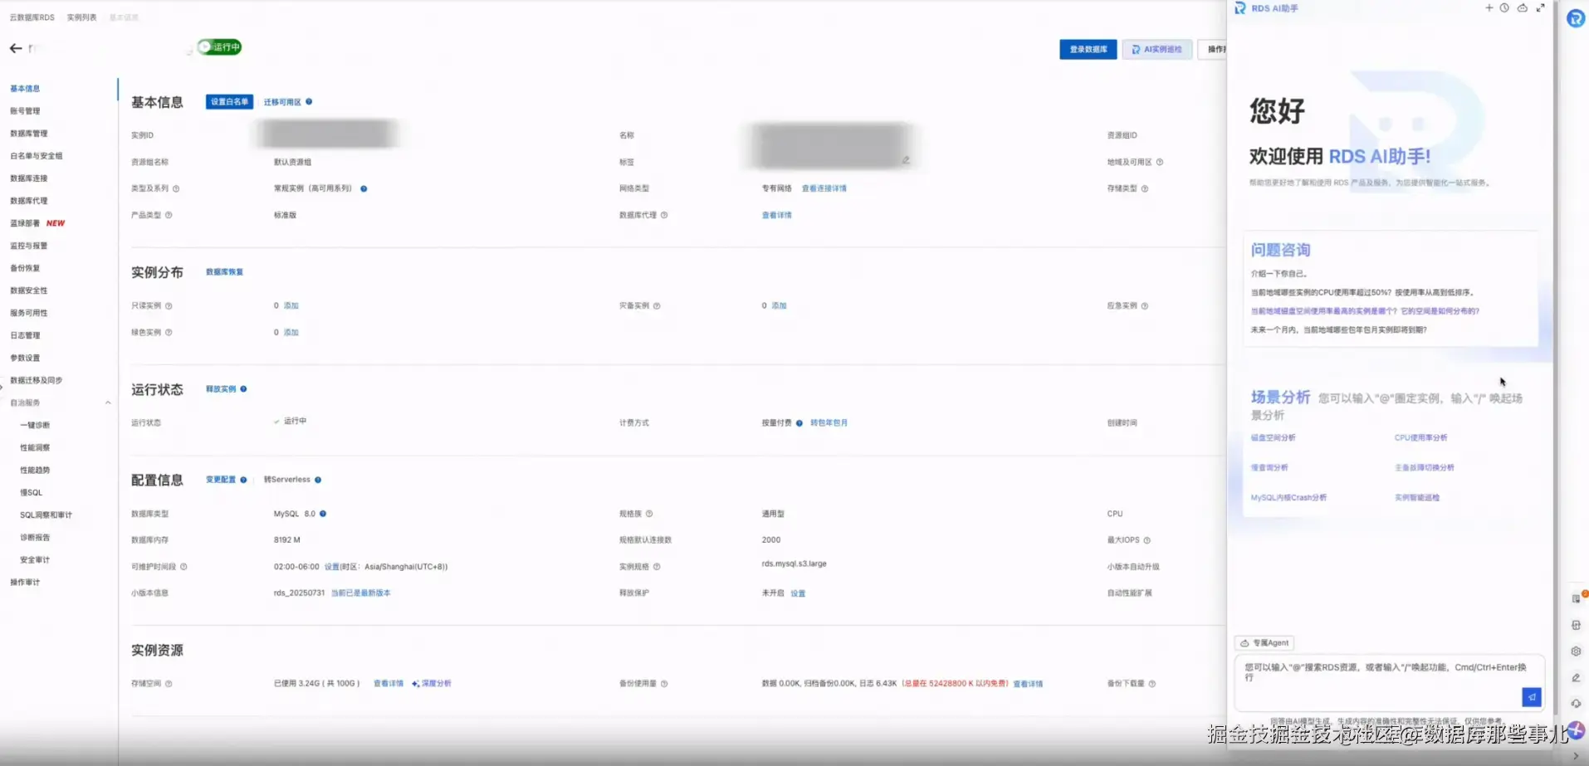The image size is (1589, 766).
Task: Go back using the left arrow icon
Action: pos(16,48)
